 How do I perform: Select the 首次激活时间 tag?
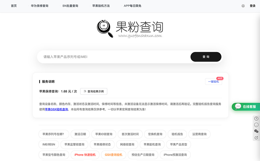pos(130,134)
